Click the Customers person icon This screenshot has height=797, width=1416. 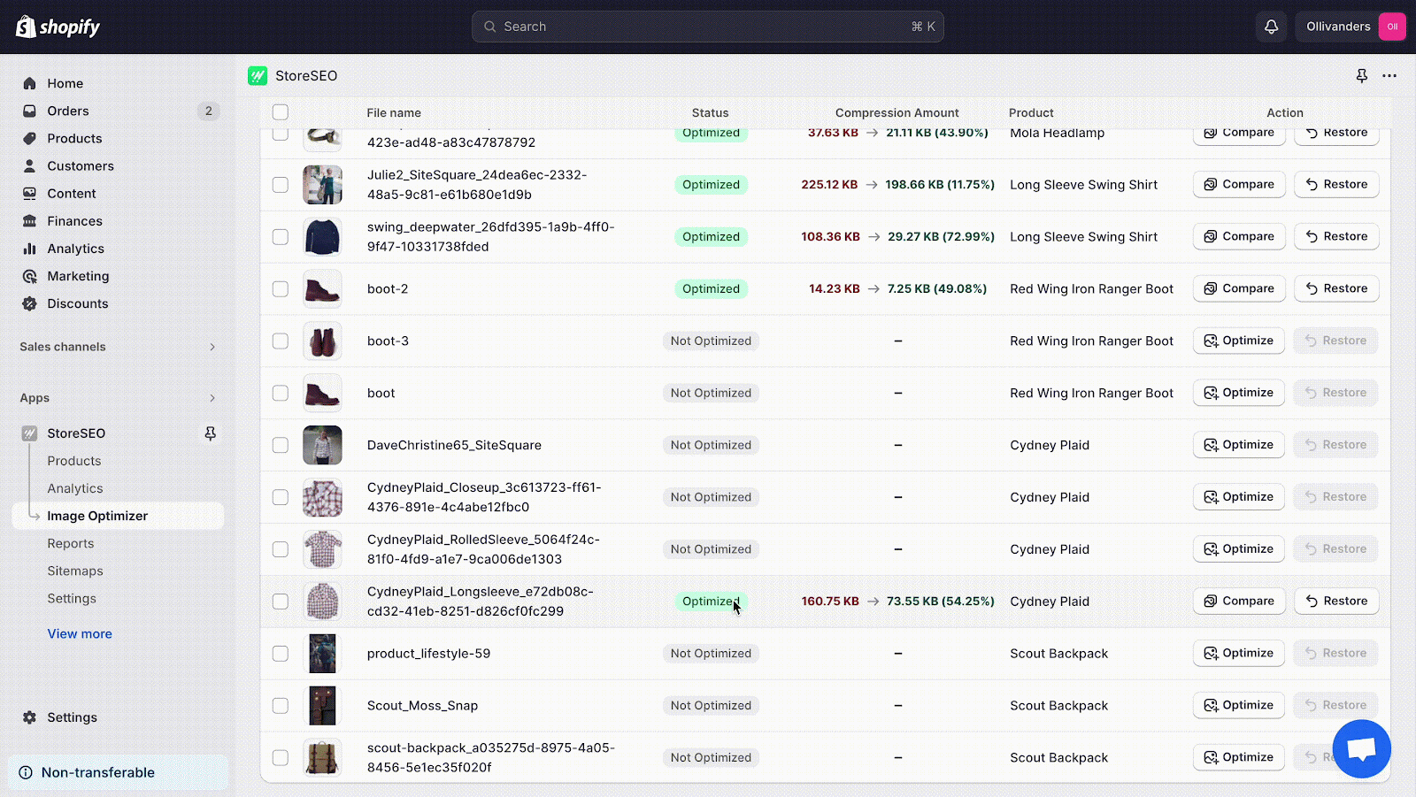click(x=30, y=165)
